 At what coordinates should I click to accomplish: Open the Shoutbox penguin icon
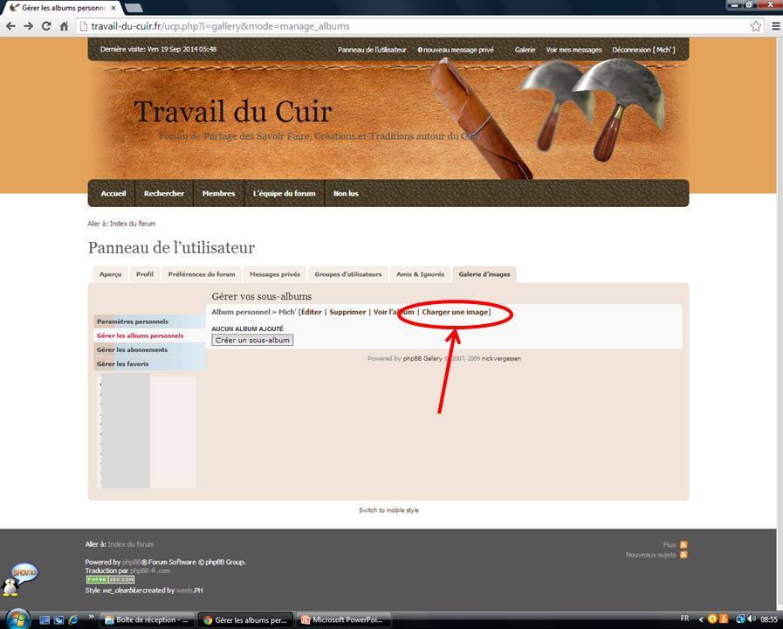24,578
